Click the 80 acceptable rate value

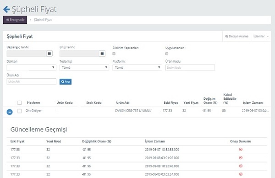[224, 111]
